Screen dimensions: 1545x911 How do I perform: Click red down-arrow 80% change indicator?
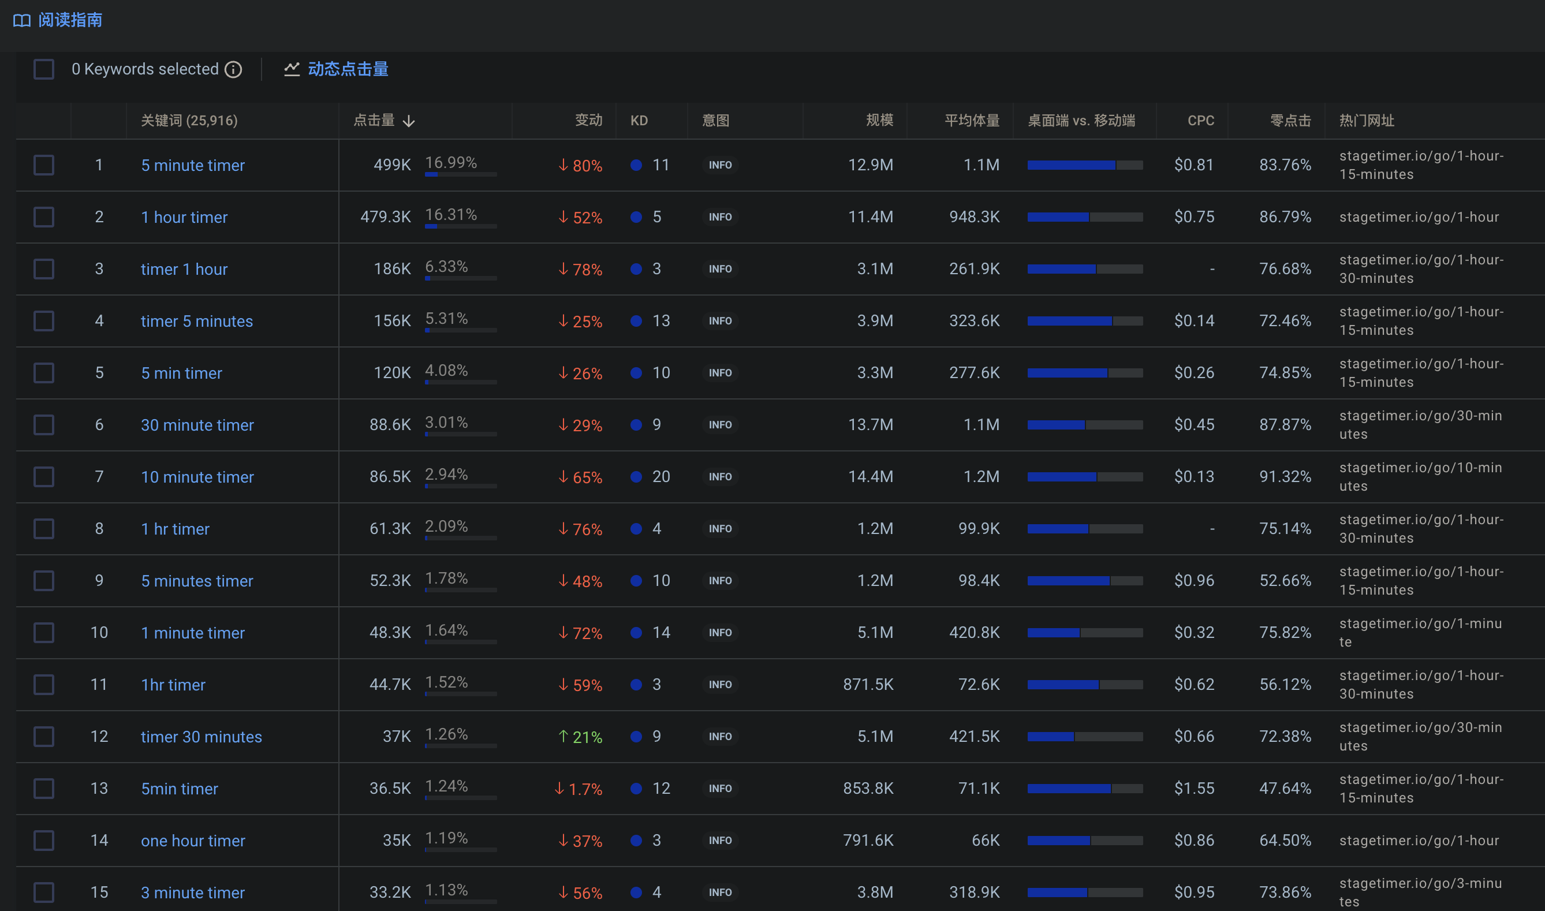[580, 165]
